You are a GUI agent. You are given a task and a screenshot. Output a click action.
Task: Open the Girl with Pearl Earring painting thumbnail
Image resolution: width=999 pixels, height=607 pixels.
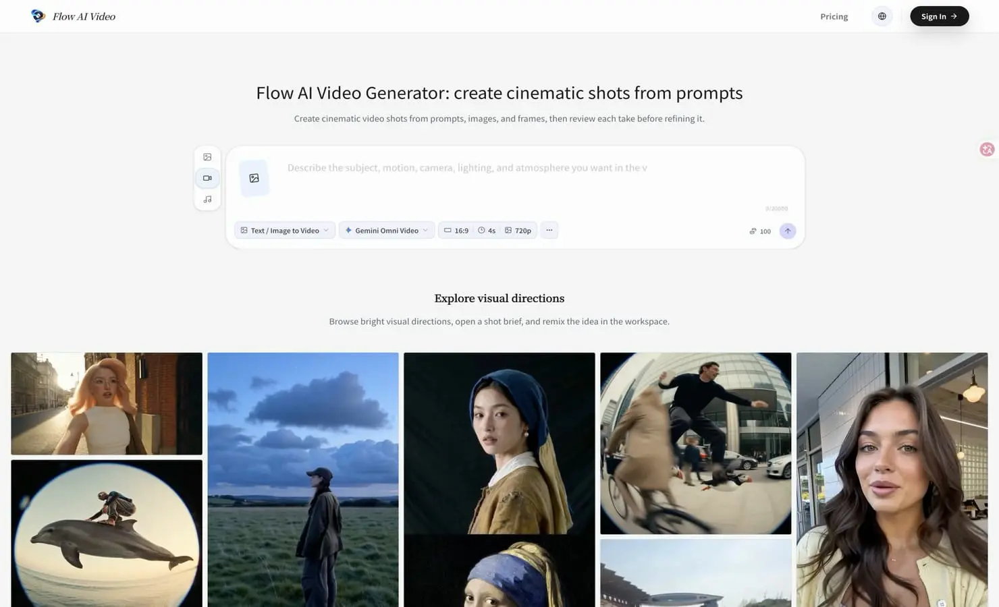click(500, 571)
